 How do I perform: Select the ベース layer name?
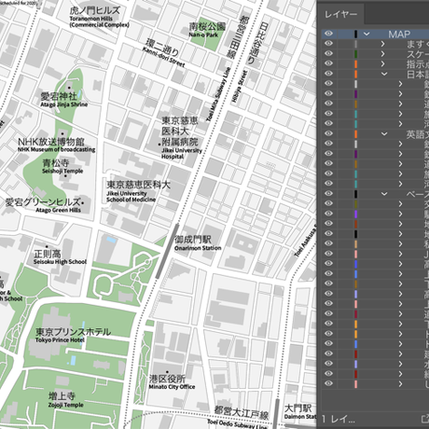point(418,194)
